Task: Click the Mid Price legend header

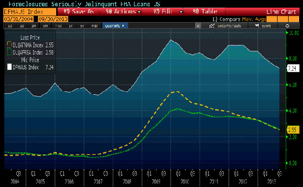Action: point(30,60)
